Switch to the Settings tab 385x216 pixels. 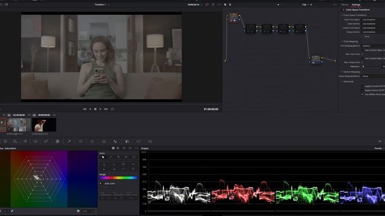pyautogui.click(x=356, y=5)
